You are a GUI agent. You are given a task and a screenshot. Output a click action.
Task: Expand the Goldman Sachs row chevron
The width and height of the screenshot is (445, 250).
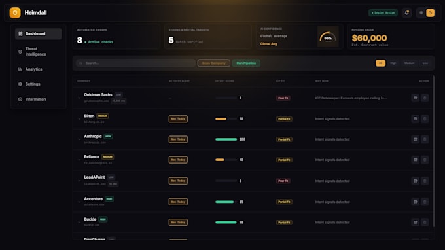[79, 98]
